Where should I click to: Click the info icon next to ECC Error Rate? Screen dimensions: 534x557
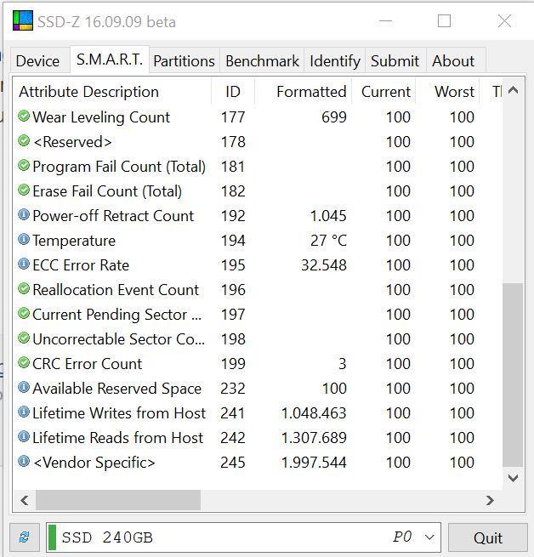click(x=24, y=264)
